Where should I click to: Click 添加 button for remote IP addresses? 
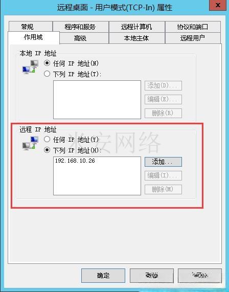click(x=163, y=162)
